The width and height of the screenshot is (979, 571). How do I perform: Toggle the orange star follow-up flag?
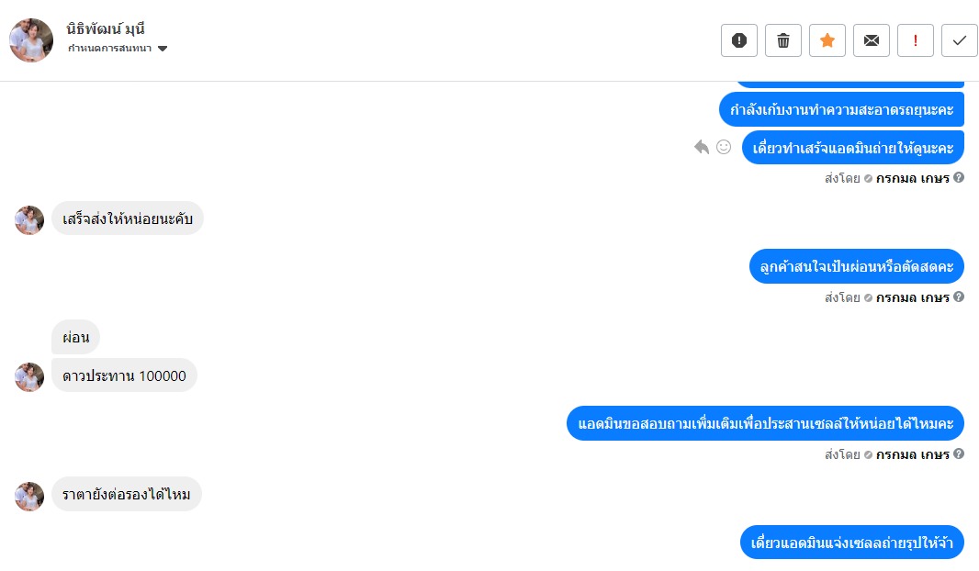[x=827, y=40]
